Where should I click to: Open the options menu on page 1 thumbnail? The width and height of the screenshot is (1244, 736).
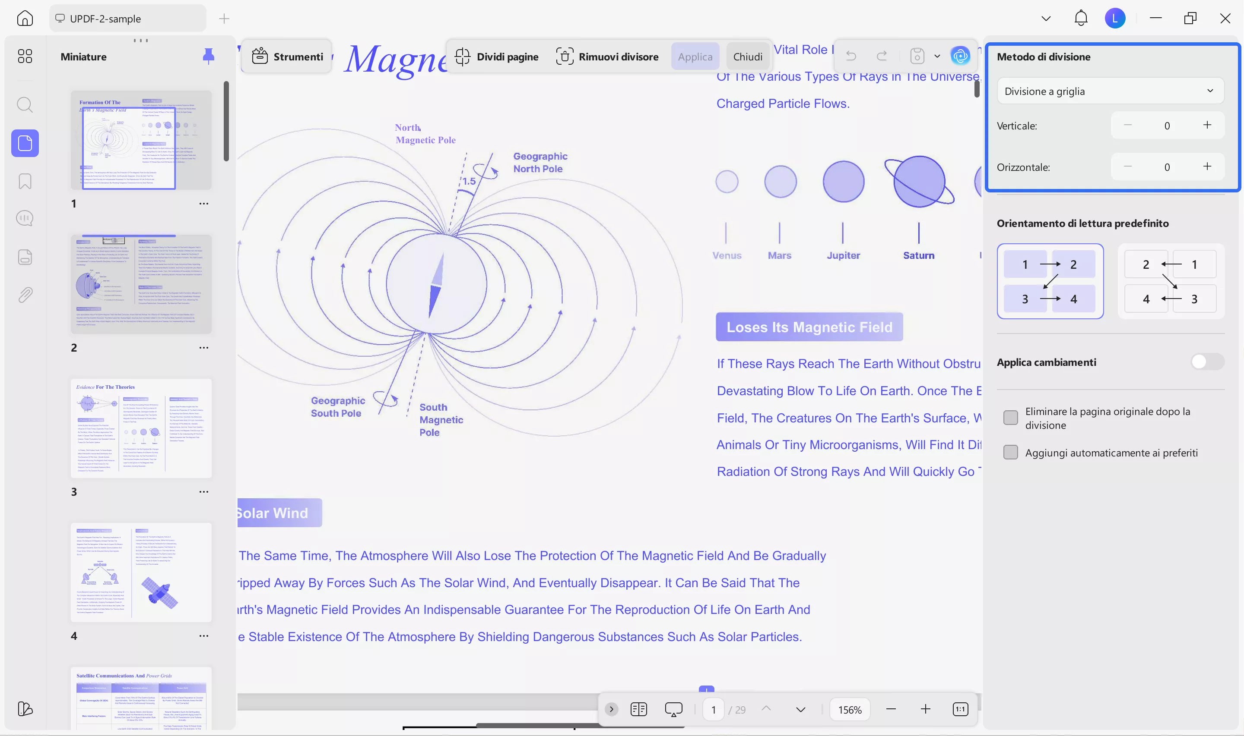pyautogui.click(x=204, y=203)
